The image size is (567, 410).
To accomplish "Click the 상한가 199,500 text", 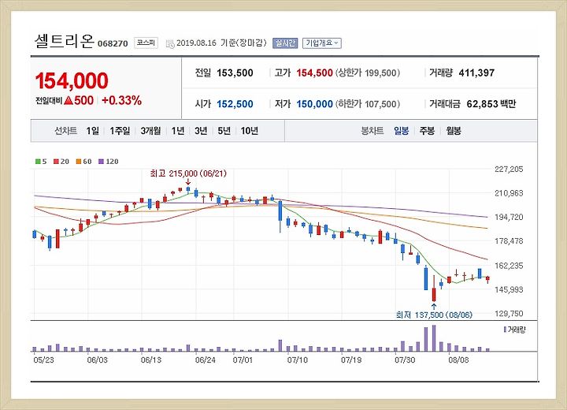I will pyautogui.click(x=368, y=73).
